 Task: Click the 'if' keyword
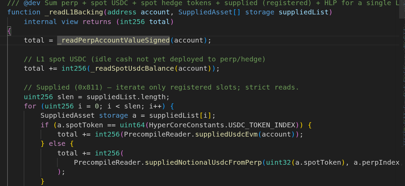pyautogui.click(x=45, y=125)
